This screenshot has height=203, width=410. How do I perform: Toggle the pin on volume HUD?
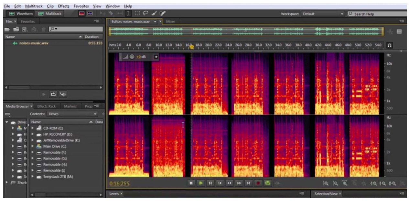click(x=156, y=57)
